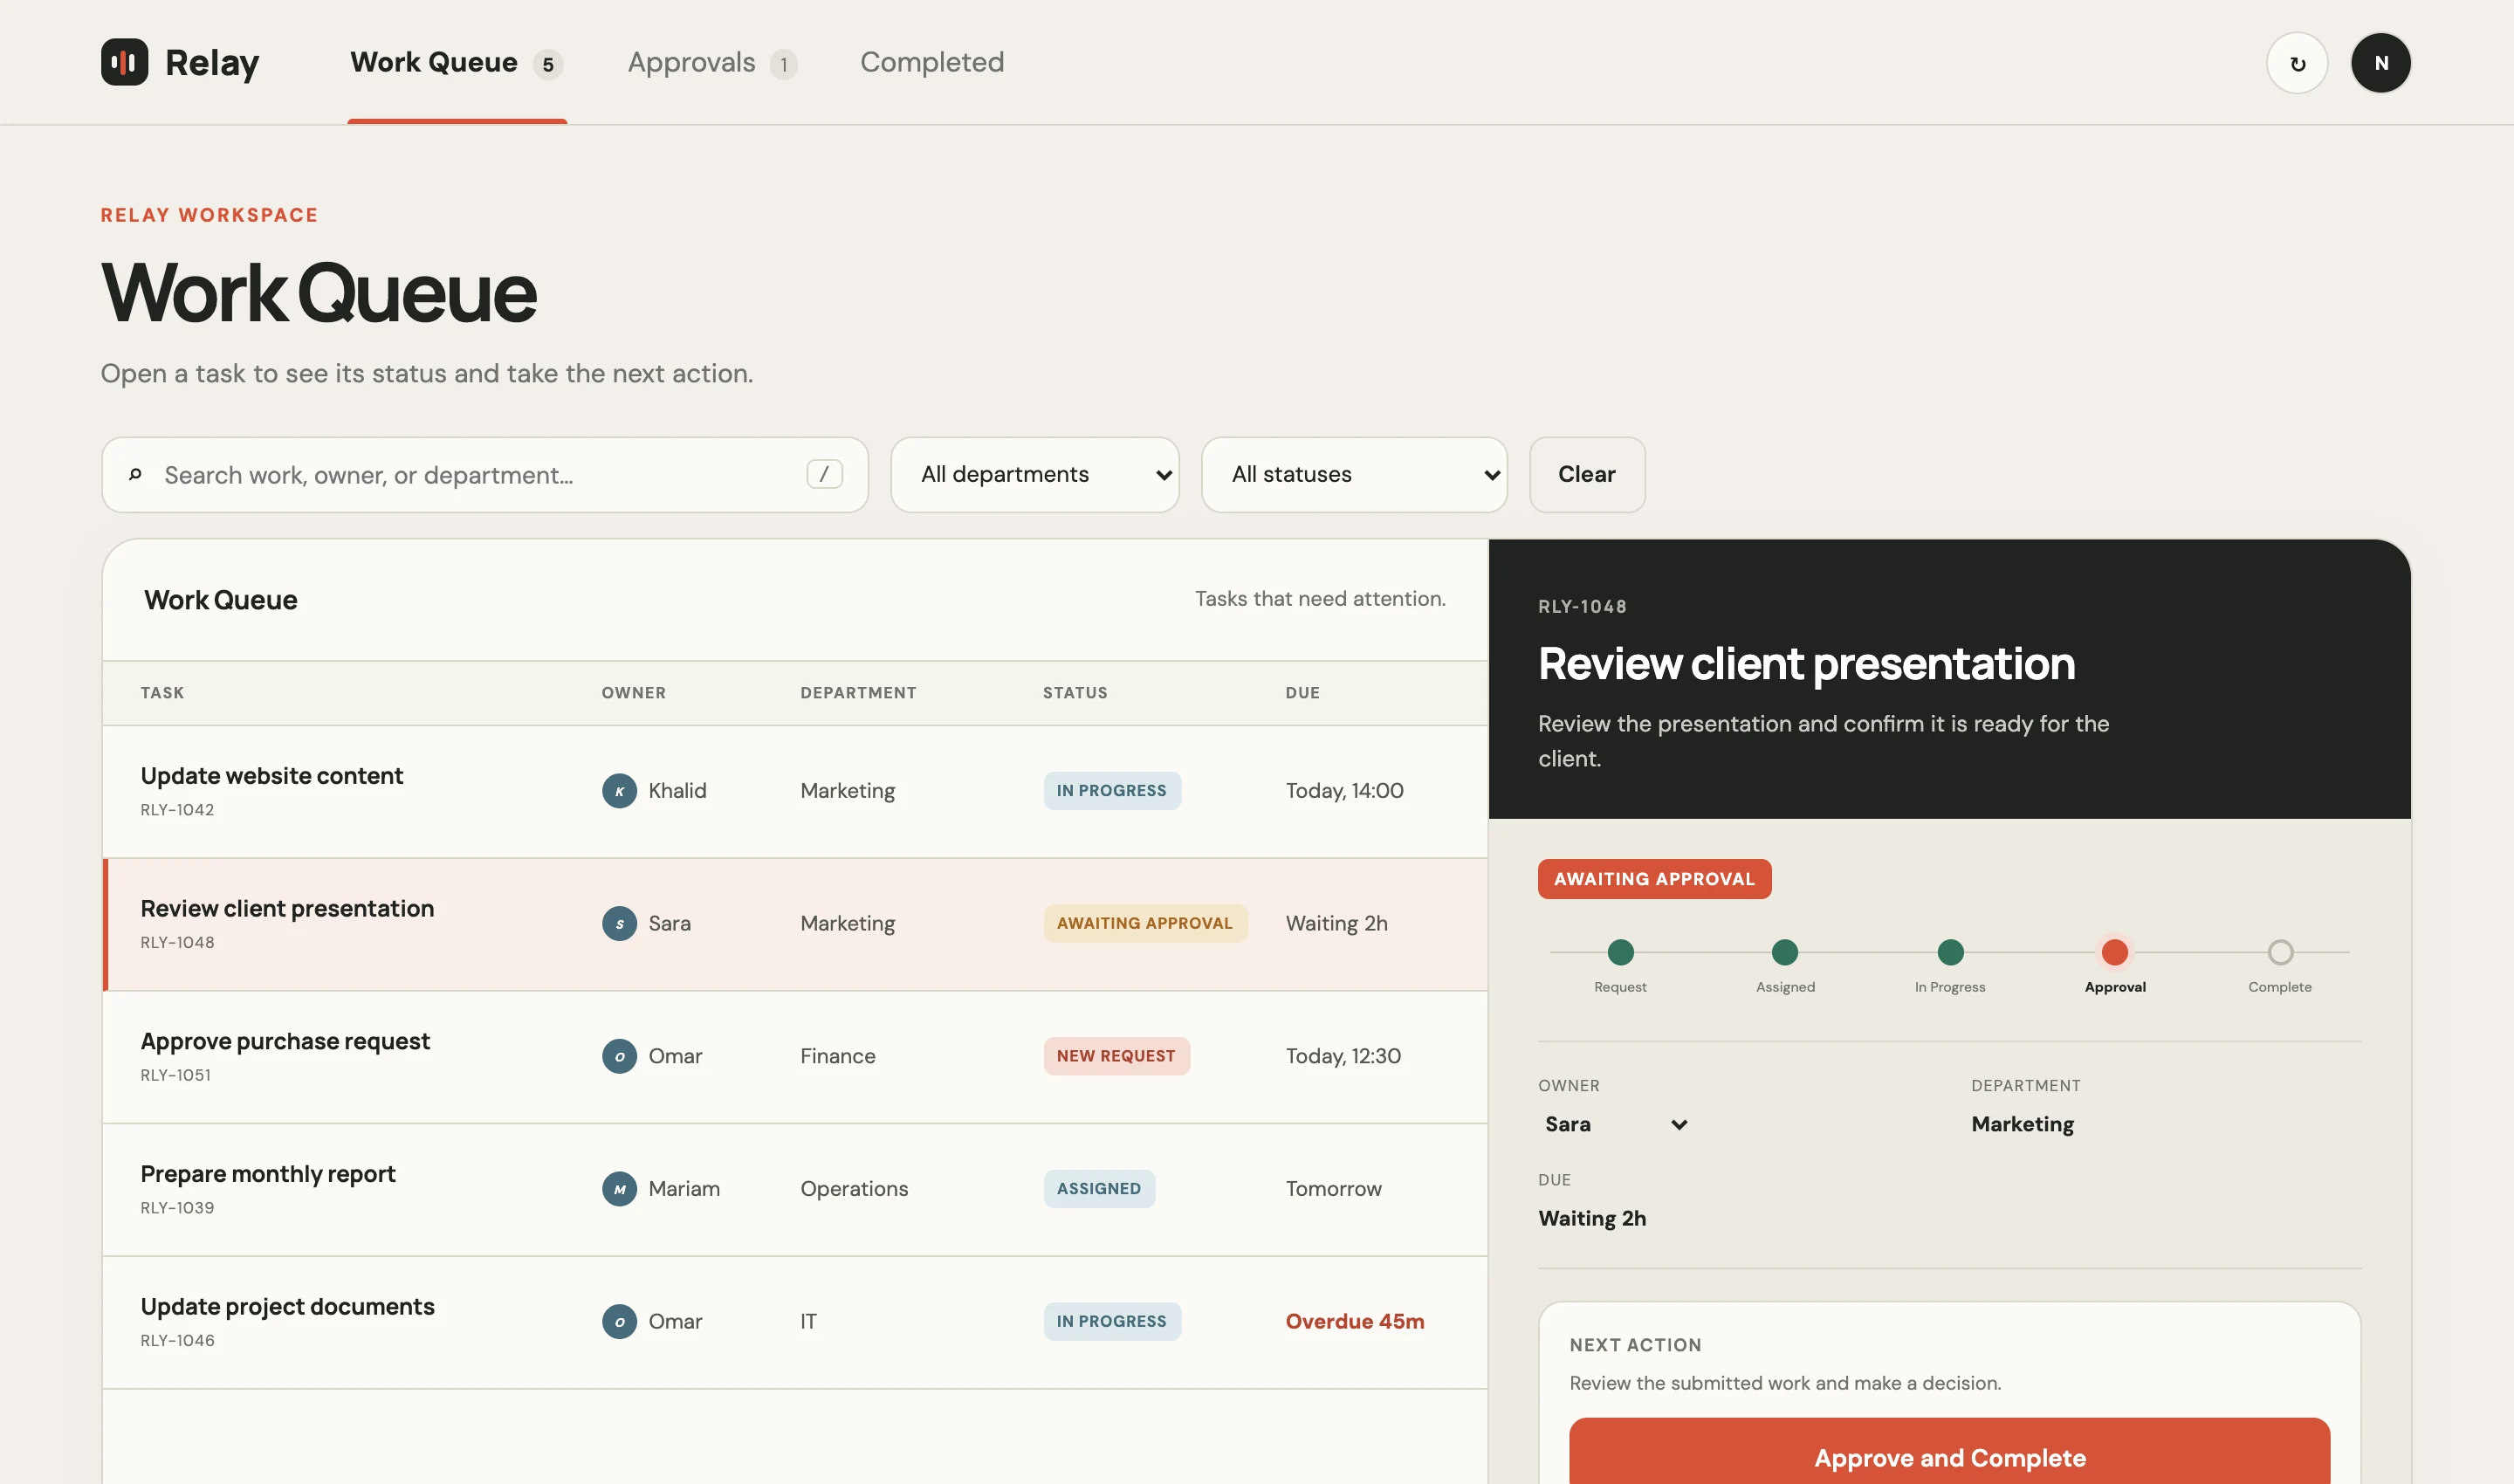This screenshot has width=2514, height=1484.
Task: Click the TASK column header
Action: 162,693
